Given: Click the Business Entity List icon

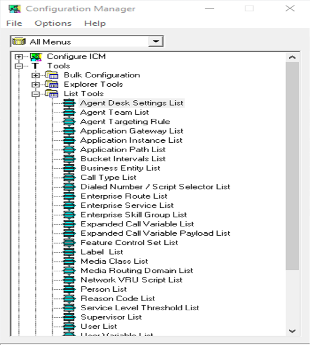Looking at the screenshot, I should coord(69,168).
